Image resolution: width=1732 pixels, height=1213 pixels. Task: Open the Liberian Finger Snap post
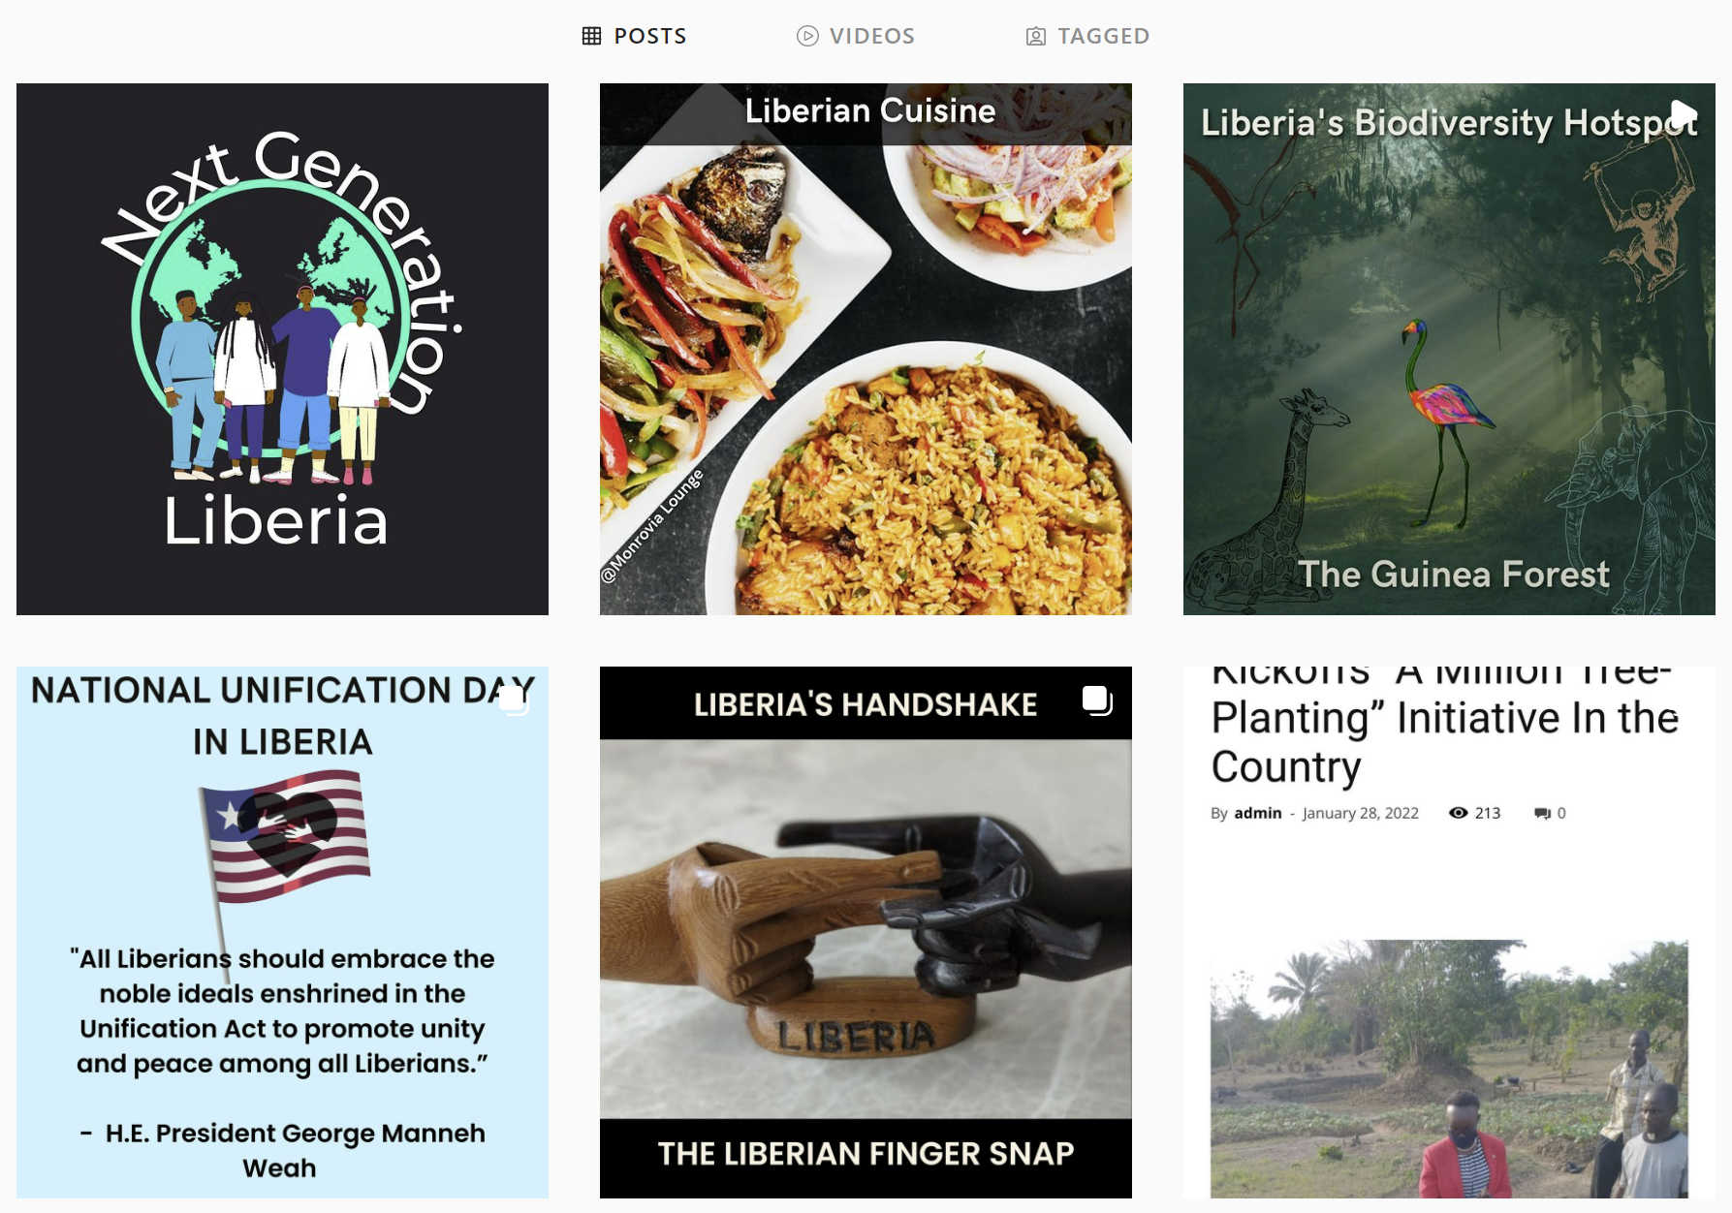coord(866,932)
